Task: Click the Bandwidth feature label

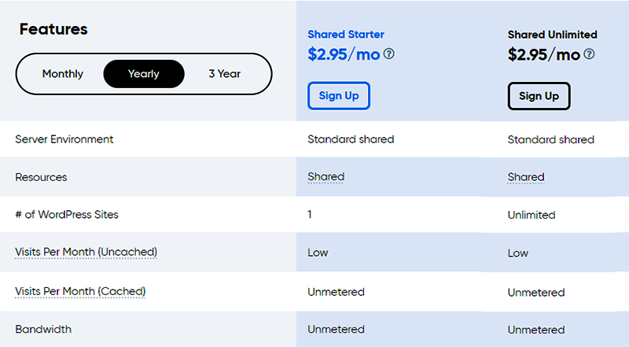Action: click(x=43, y=329)
